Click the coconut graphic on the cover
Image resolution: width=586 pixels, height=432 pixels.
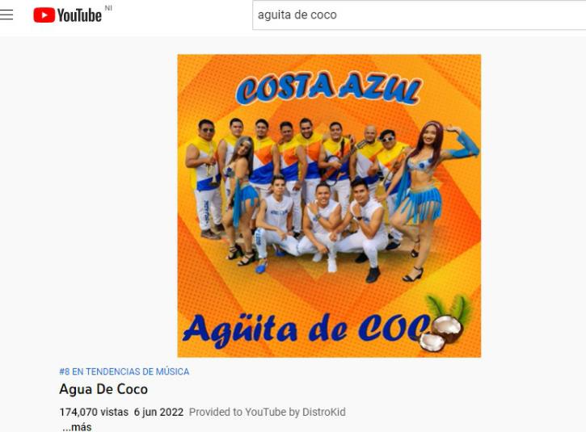pos(441,333)
